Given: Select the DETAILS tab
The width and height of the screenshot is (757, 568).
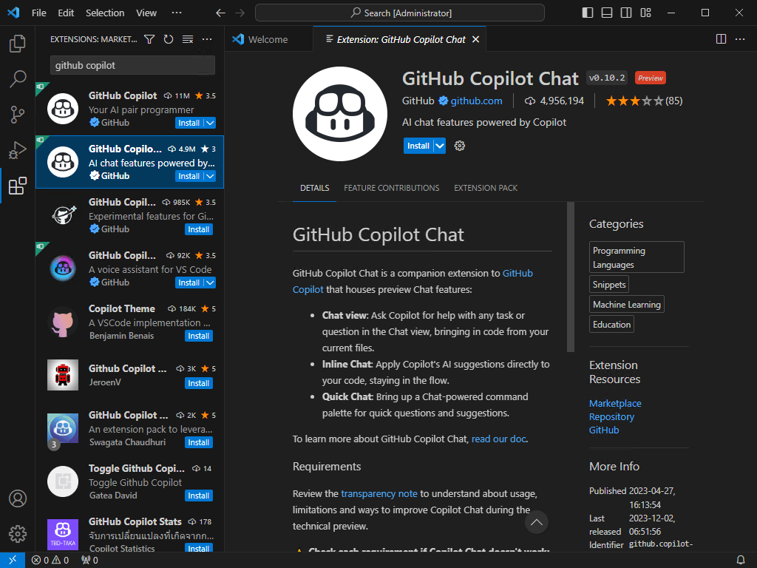Looking at the screenshot, I should pos(315,188).
